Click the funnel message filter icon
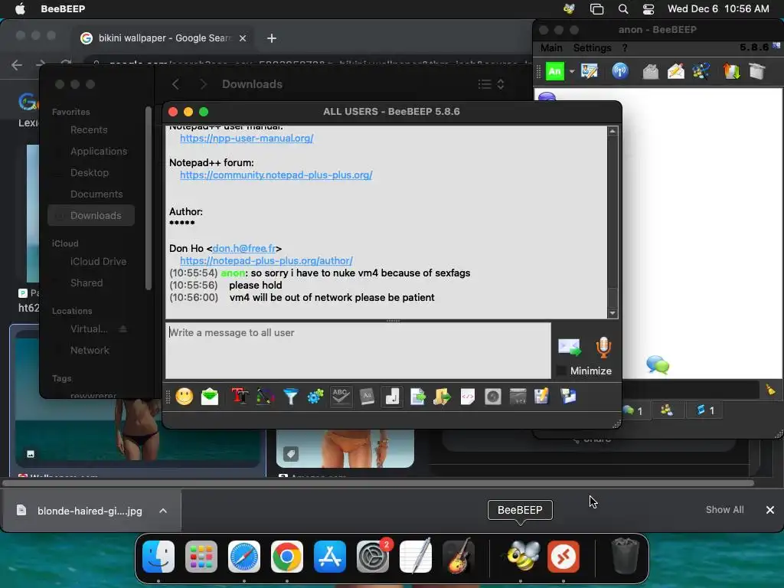 click(290, 397)
